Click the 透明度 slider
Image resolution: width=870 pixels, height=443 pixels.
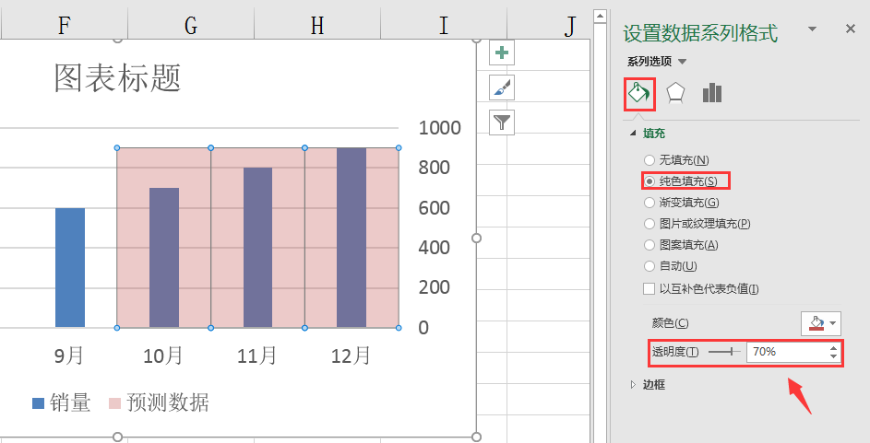click(x=724, y=352)
